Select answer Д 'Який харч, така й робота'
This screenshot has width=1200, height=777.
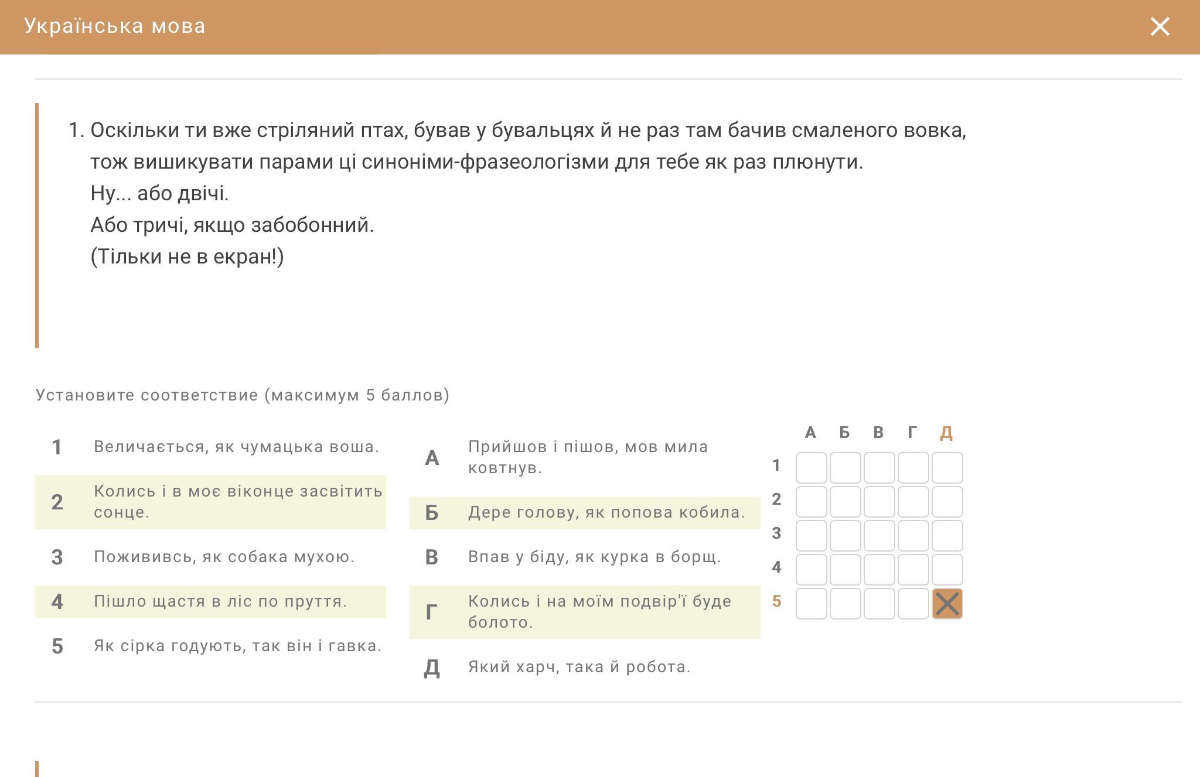579,667
